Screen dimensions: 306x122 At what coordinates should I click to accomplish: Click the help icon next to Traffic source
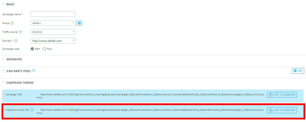[x=20, y=32]
